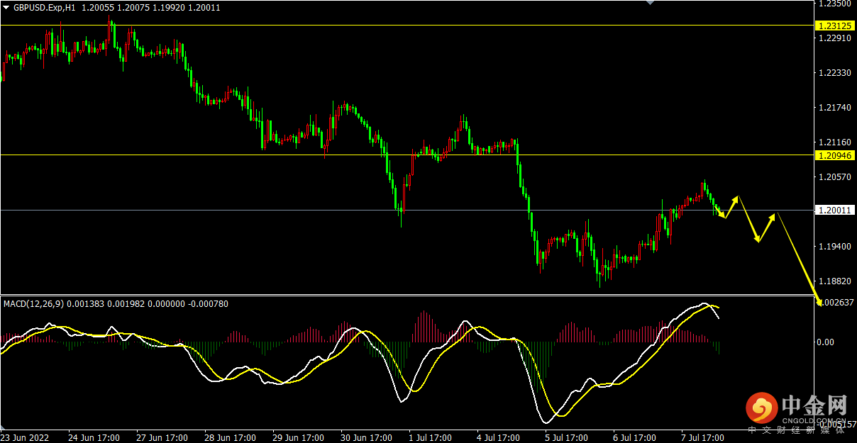Image resolution: width=857 pixels, height=443 pixels.
Task: Click the 23 Jun 2022 date label
Action: click(x=24, y=437)
